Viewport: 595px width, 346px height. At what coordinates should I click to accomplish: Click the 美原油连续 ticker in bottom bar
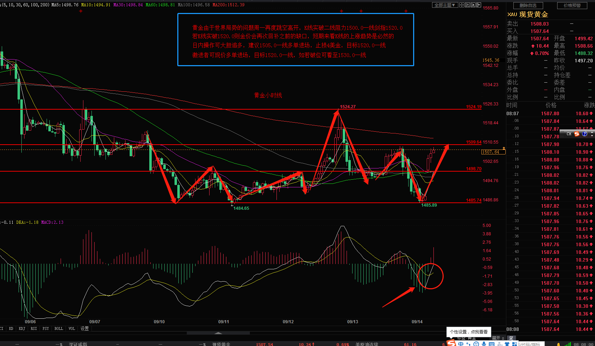[367, 344]
